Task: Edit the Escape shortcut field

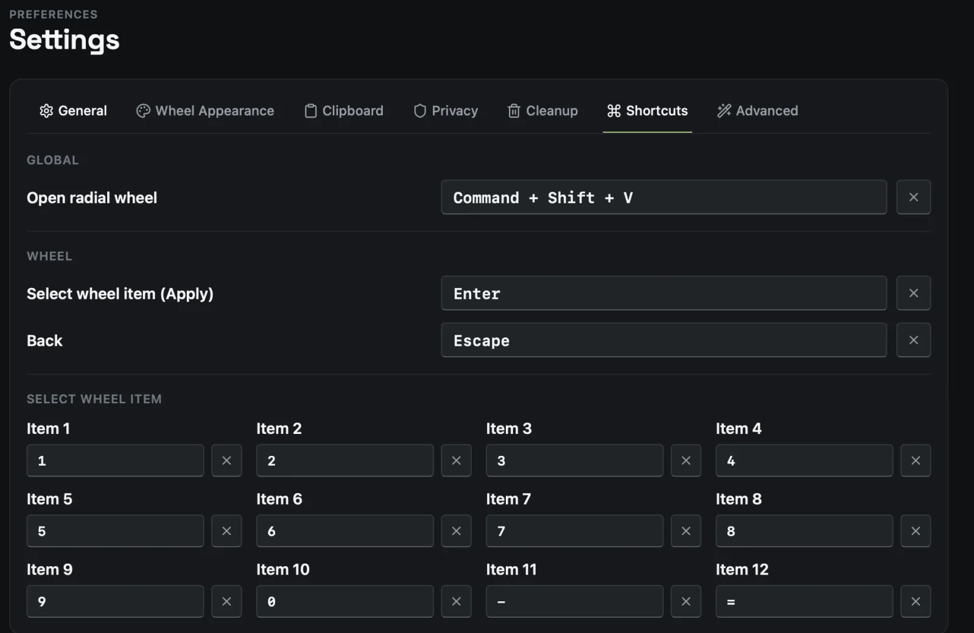Action: 664,340
